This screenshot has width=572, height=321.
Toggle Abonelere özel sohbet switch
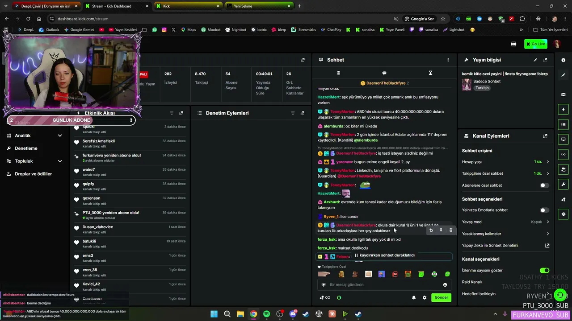[x=544, y=185]
